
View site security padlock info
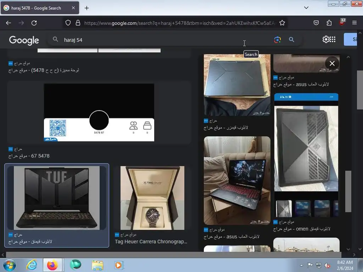78,23
